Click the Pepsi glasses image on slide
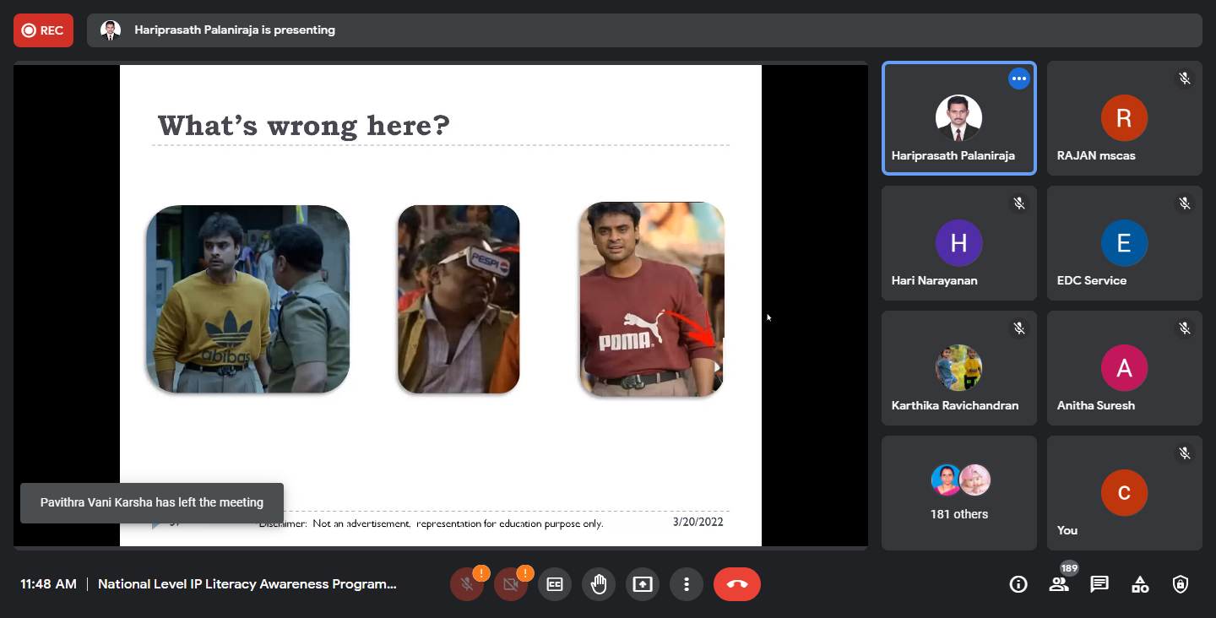Screen dimensions: 1216x618 [459, 299]
